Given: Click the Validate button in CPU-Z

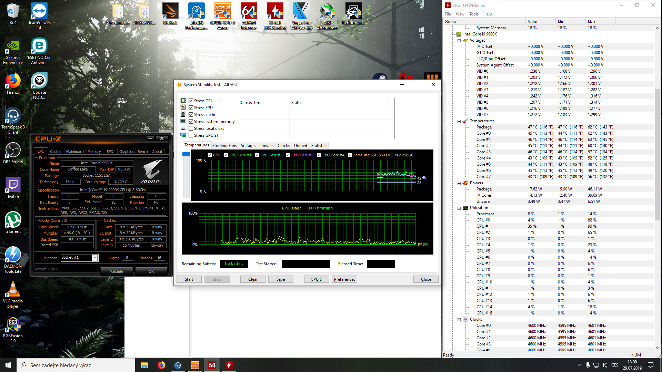Looking at the screenshot, I should pyautogui.click(x=117, y=271).
